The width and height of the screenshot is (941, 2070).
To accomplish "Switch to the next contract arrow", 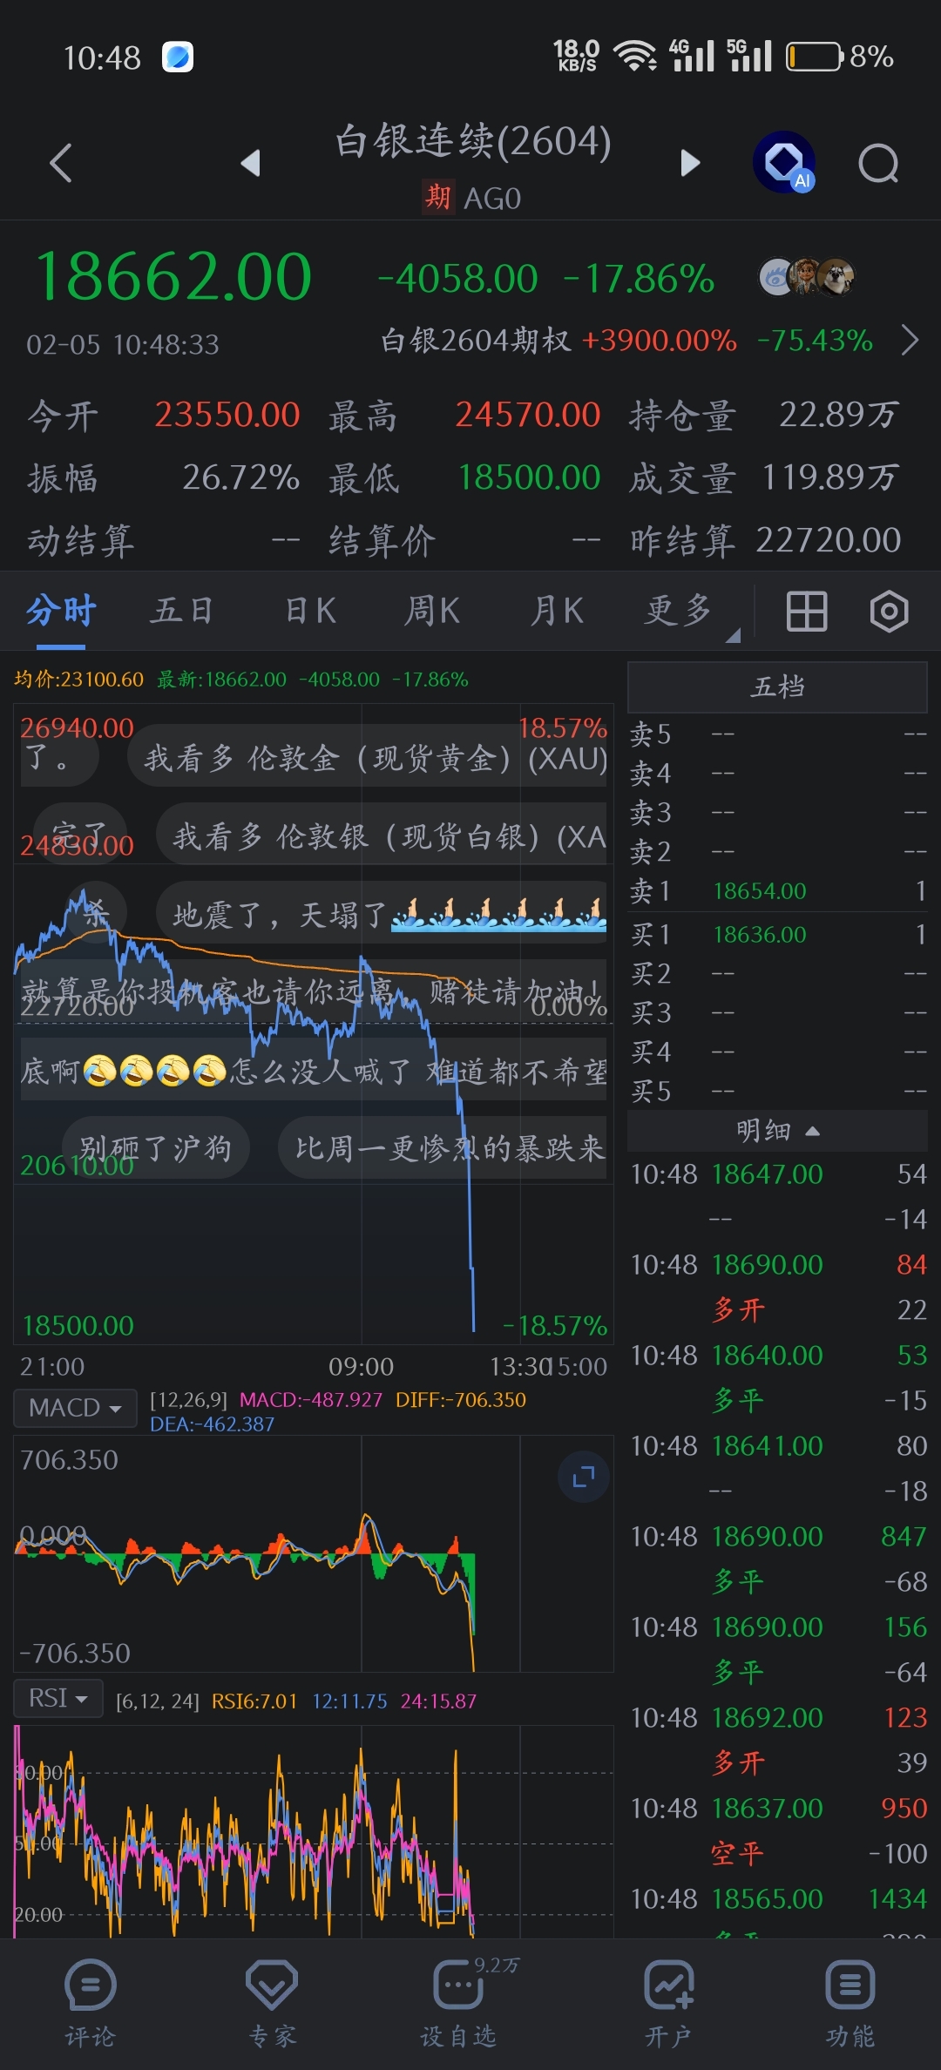I will [x=690, y=163].
